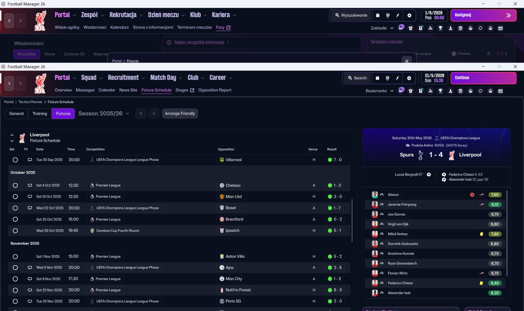Click the circular arrows icon beside Bookmarks
Screen dimensions: 524x311
pyautogui.click(x=480, y=91)
